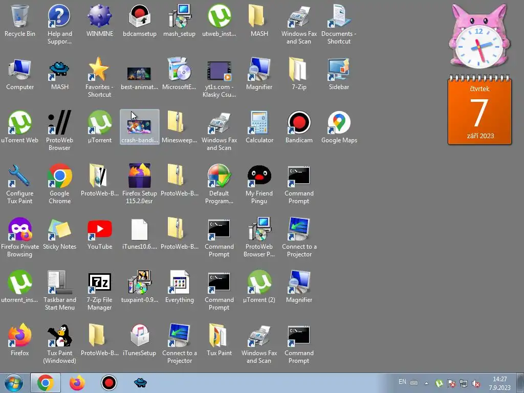Screen dimensions: 524x393
Task: Click the Windows Start button
Action: 14,383
